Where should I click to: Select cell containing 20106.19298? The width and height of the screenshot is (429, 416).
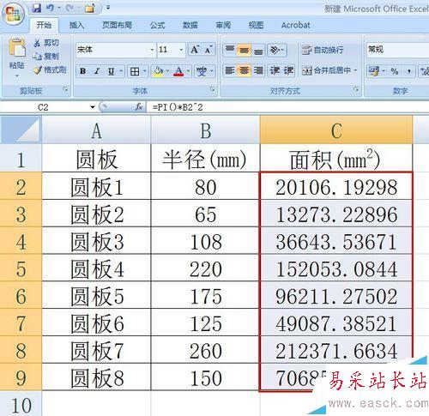(336, 187)
